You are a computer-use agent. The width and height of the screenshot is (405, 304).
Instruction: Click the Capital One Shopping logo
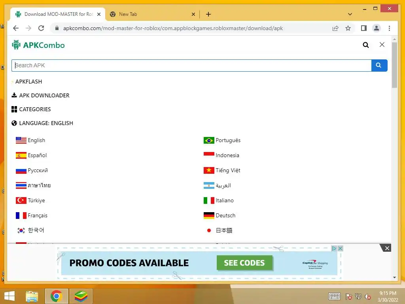pyautogui.click(x=315, y=265)
